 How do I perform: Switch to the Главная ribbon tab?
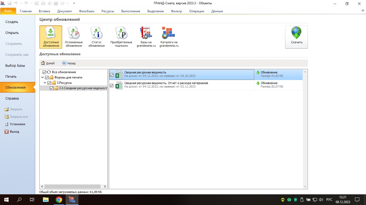pos(26,11)
